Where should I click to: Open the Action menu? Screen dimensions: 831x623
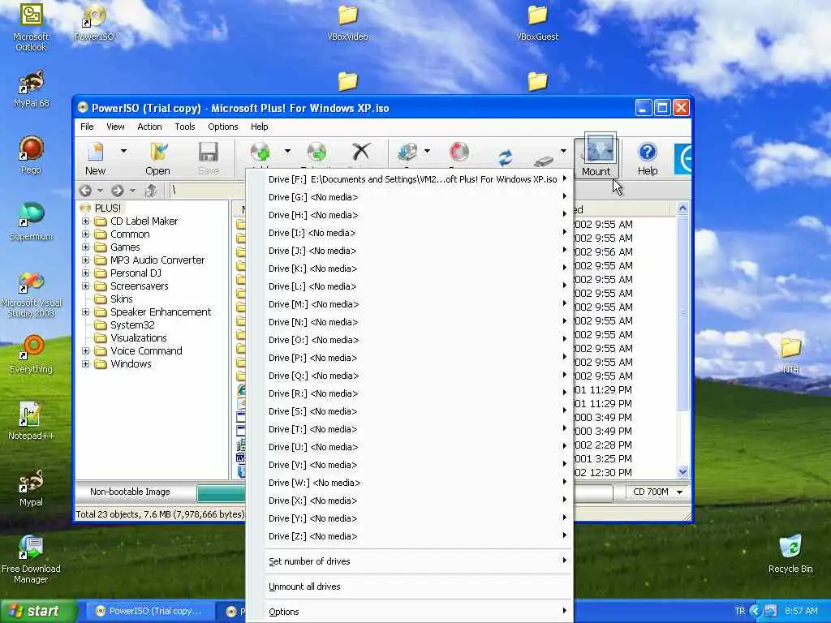click(149, 127)
